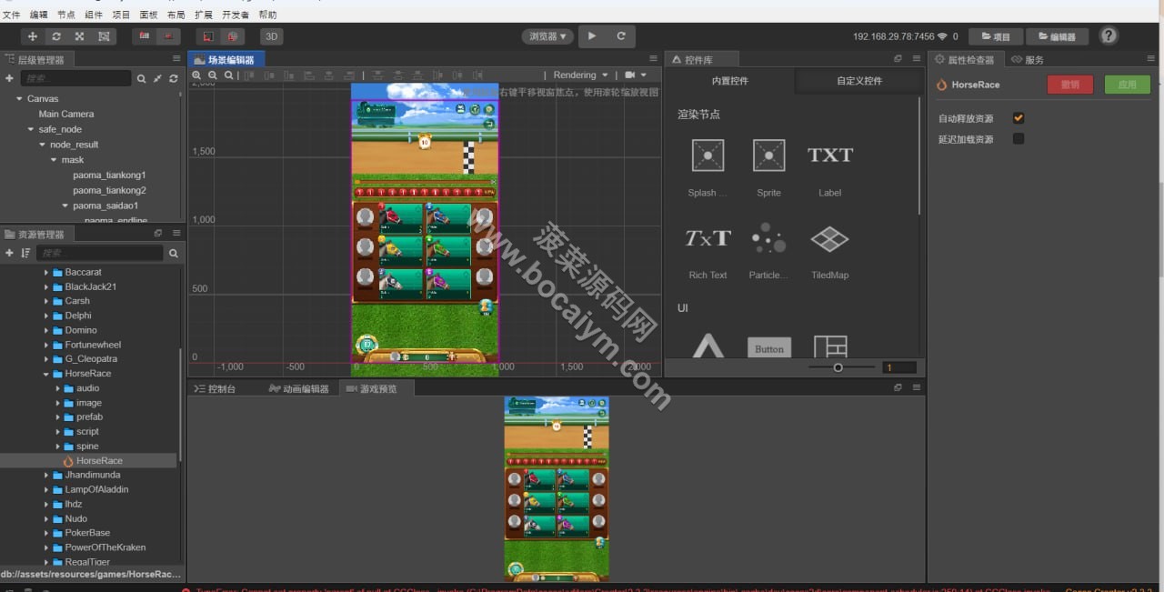Open the 节点 menu
The width and height of the screenshot is (1164, 592).
[66, 15]
